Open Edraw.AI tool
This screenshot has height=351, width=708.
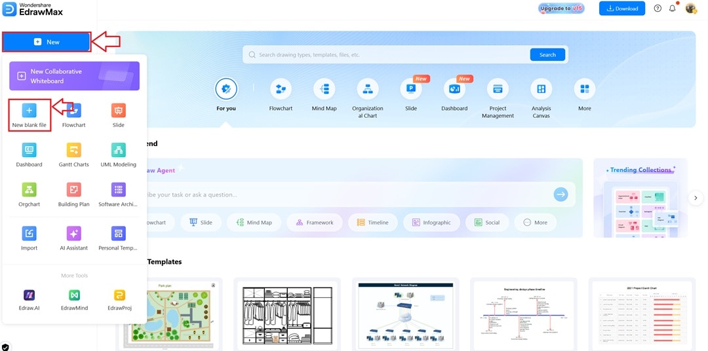(x=29, y=301)
